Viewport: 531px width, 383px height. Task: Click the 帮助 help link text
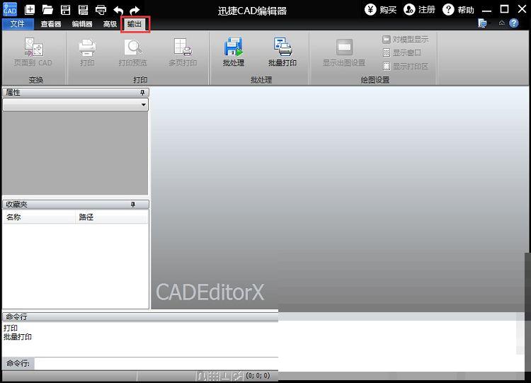[x=466, y=10]
